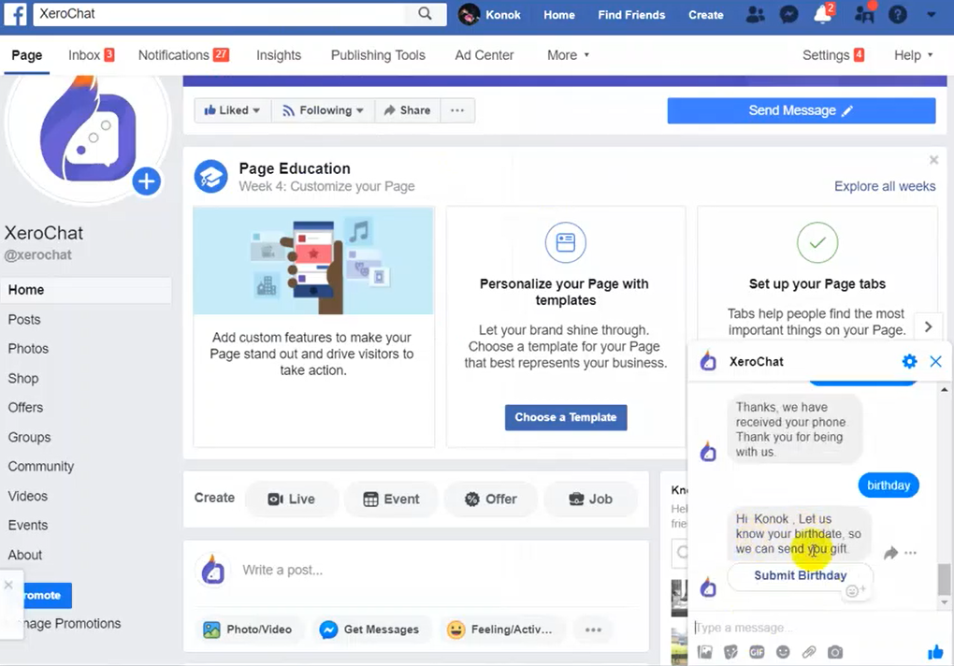Click Get Messages button

[x=369, y=630]
